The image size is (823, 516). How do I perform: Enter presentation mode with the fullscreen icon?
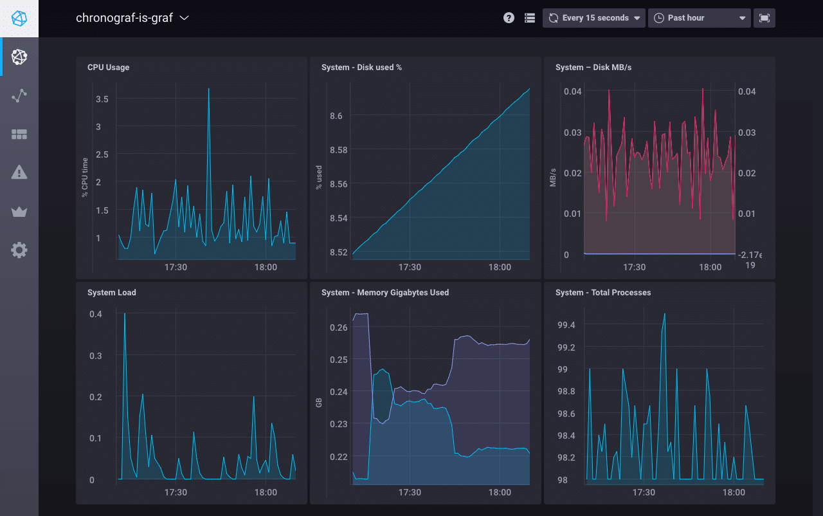(x=764, y=17)
